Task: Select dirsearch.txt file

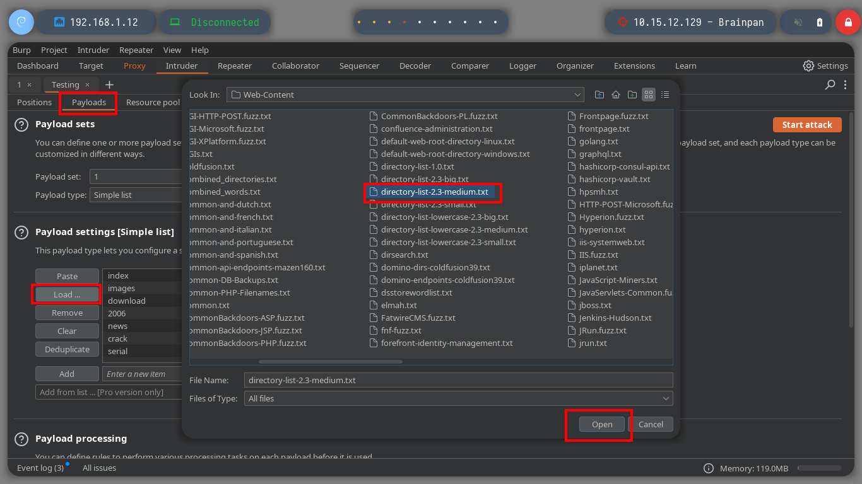Action: click(x=404, y=255)
